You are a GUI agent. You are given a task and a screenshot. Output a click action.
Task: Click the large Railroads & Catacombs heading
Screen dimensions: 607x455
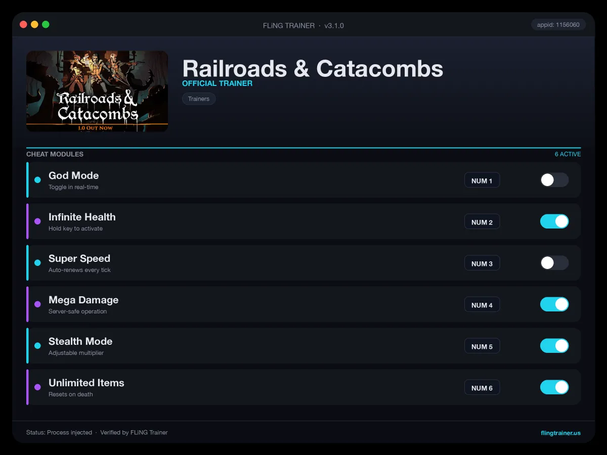pyautogui.click(x=313, y=68)
